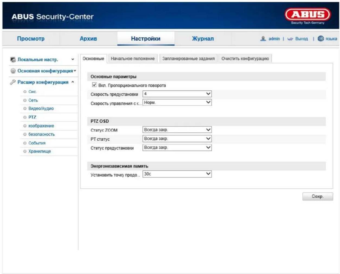Click the globe language icon
The width and height of the screenshot is (340, 274).
tap(321, 39)
